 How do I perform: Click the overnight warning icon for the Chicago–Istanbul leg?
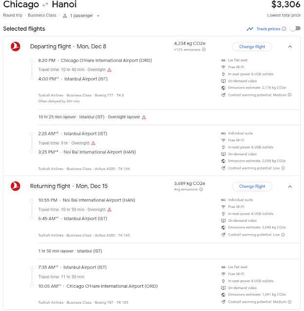tap(110, 70)
